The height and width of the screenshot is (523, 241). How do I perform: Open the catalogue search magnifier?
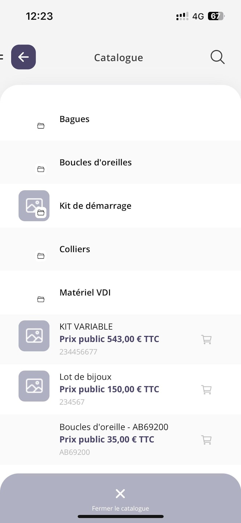click(217, 57)
